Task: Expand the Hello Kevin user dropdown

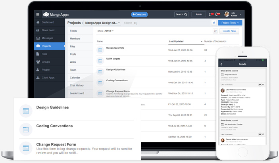Action: (241, 14)
